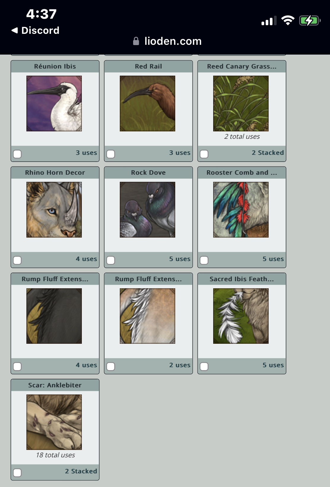
Task: Open the Red Rail item image
Action: (147, 104)
